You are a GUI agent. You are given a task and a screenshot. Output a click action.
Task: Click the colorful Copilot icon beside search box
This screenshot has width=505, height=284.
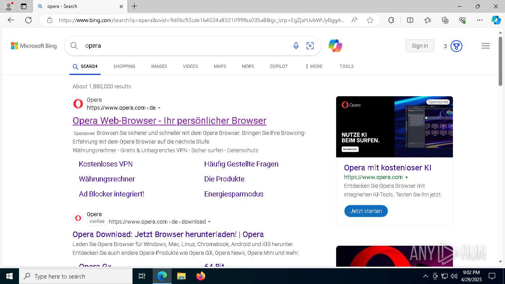coord(335,46)
